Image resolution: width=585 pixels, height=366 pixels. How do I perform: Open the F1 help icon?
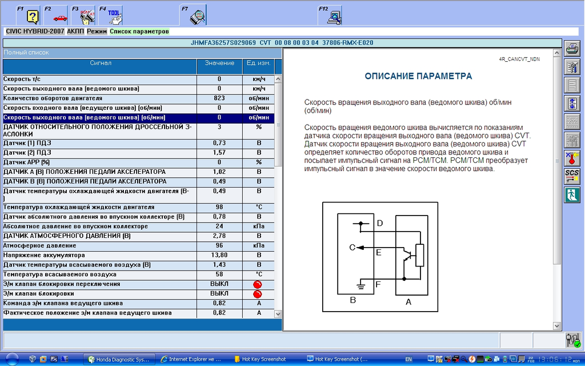pos(29,15)
